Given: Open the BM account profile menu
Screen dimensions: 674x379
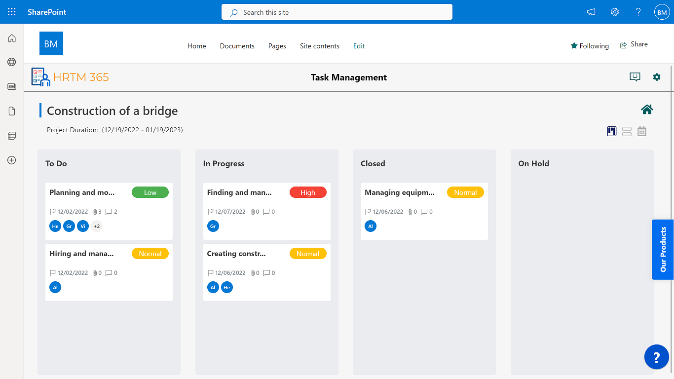Looking at the screenshot, I should pyautogui.click(x=662, y=12).
